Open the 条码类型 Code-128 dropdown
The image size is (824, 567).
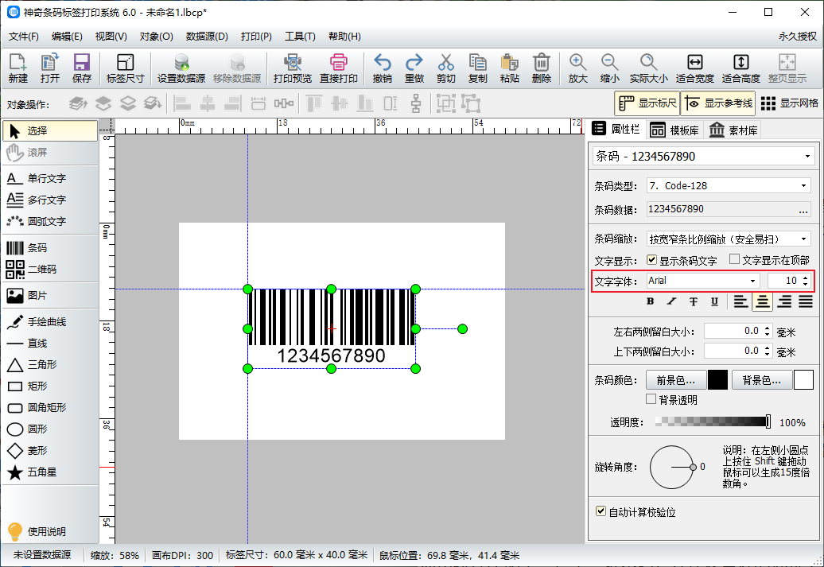[x=803, y=185]
